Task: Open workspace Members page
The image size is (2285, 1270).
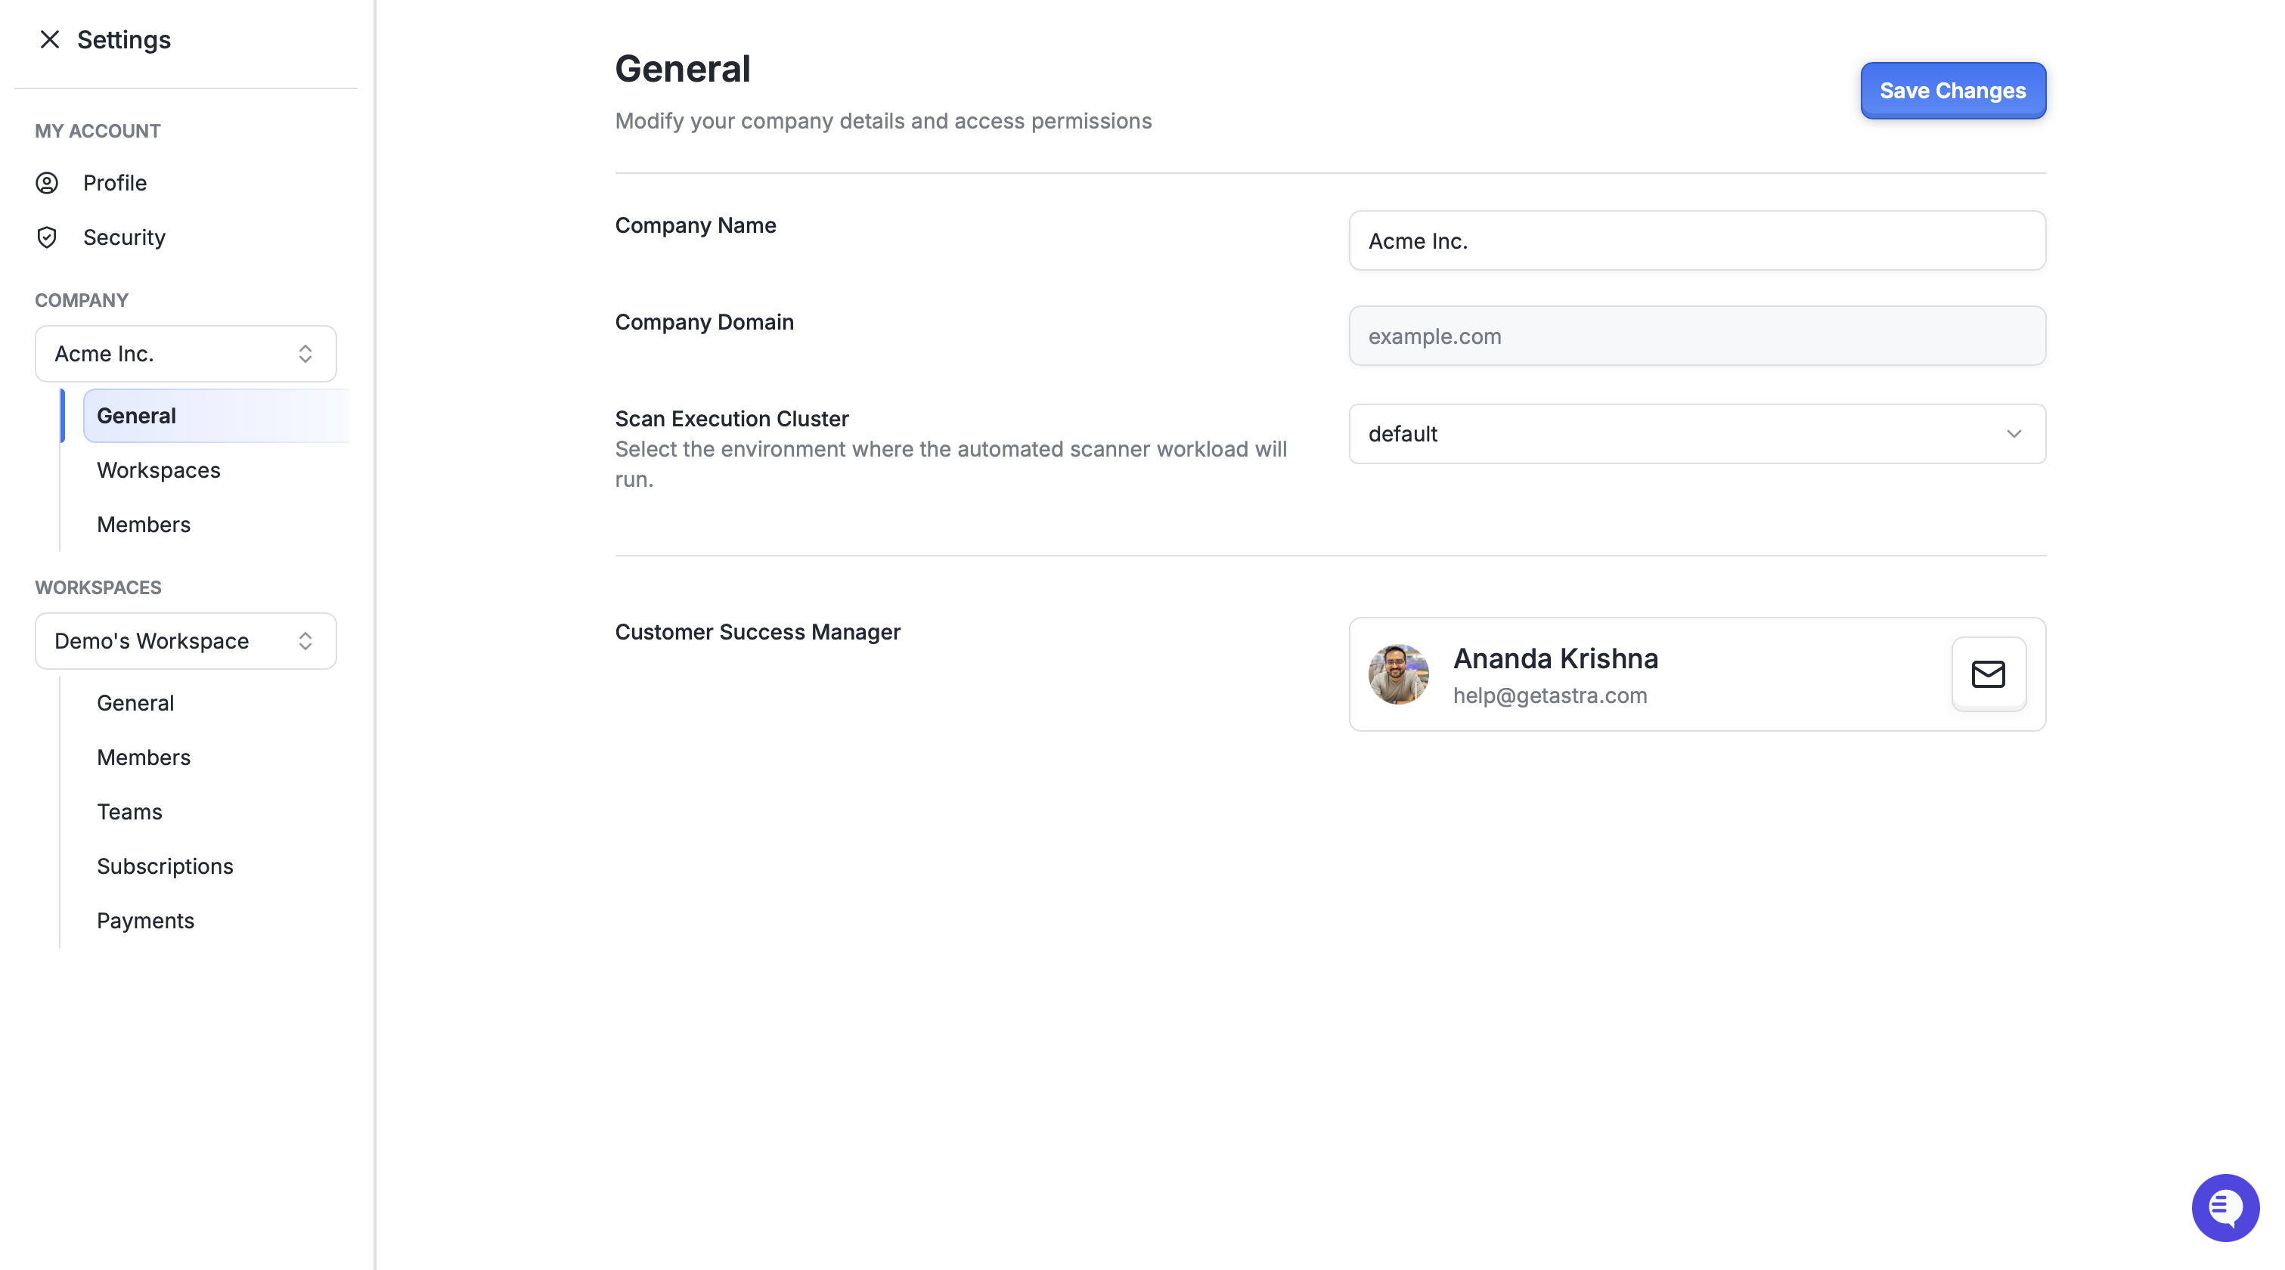Action: [143, 757]
